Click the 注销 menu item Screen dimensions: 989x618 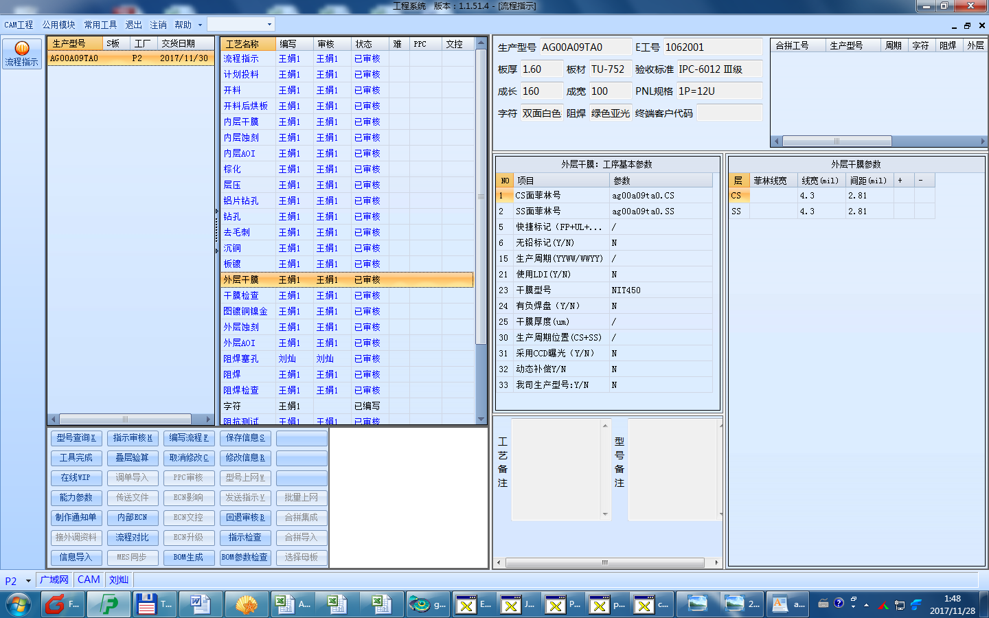coord(158,25)
